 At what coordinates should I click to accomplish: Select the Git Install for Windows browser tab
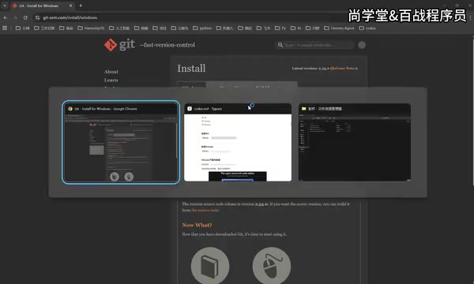[43, 6]
